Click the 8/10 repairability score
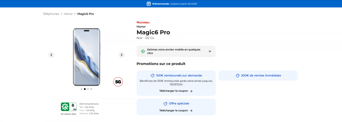 [73, 107]
